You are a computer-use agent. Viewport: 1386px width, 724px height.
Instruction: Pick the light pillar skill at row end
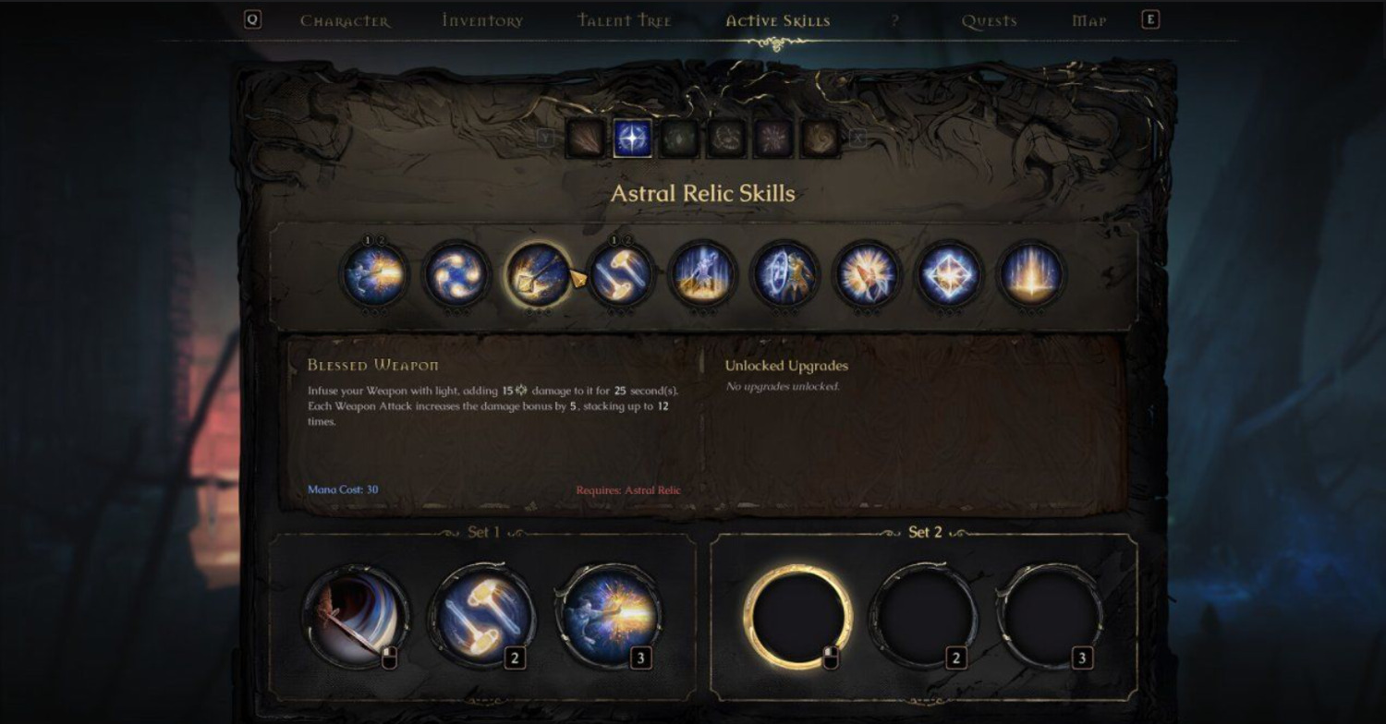pyautogui.click(x=1032, y=275)
